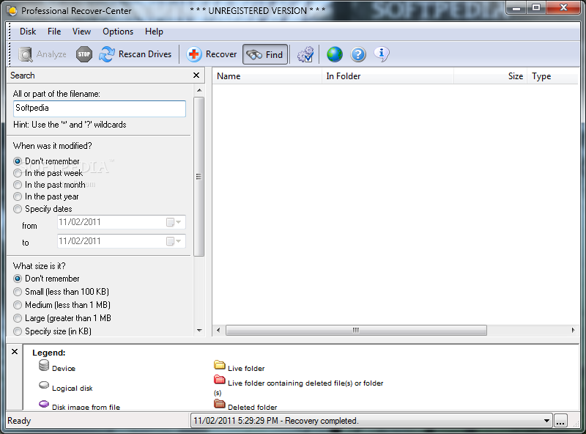
Task: Click the Recover red cross icon
Action: (194, 55)
